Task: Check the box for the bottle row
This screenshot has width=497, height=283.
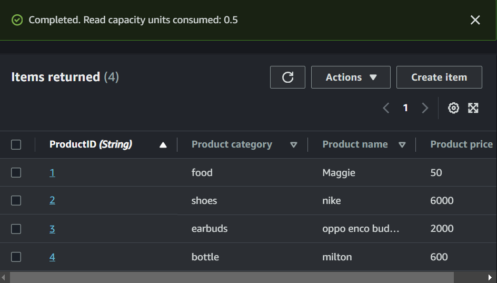Action: click(x=16, y=257)
